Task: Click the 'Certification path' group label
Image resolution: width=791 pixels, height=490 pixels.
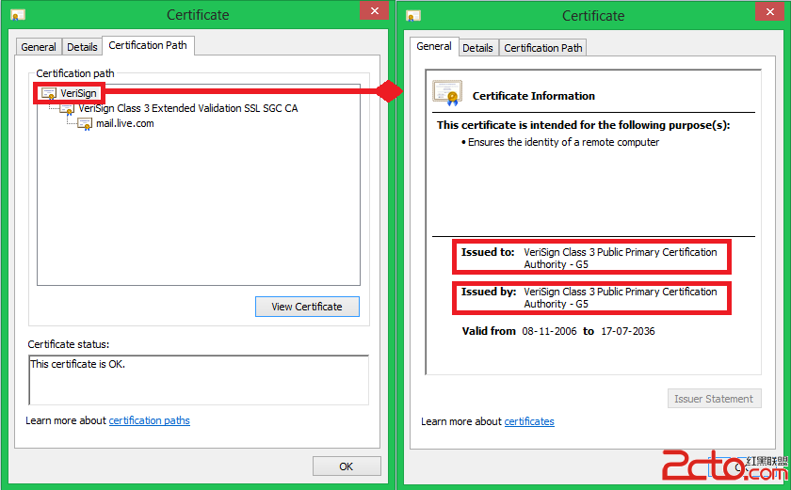Action: coord(75,73)
